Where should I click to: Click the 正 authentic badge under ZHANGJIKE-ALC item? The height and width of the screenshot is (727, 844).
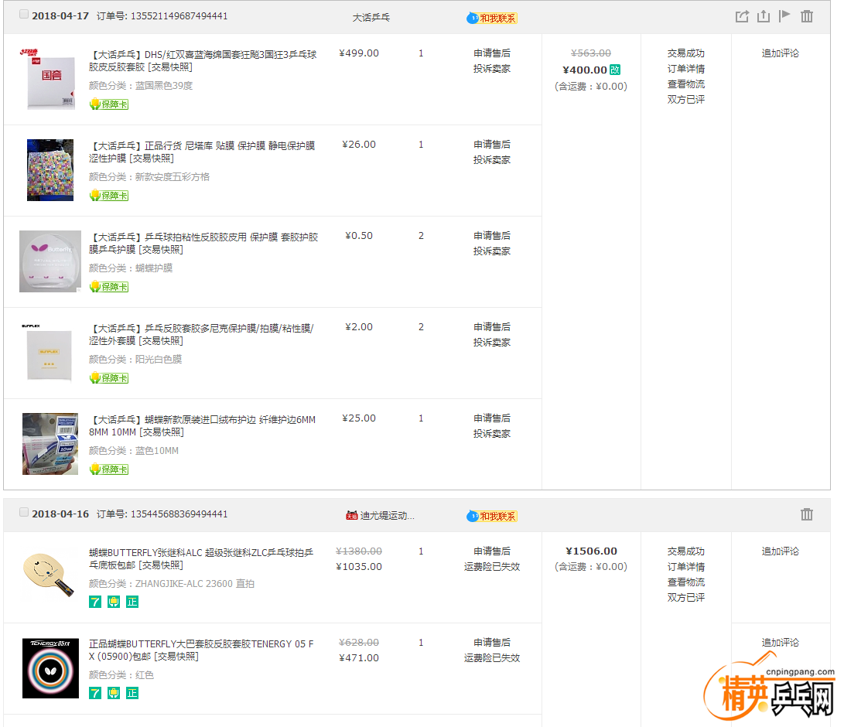pyautogui.click(x=132, y=602)
